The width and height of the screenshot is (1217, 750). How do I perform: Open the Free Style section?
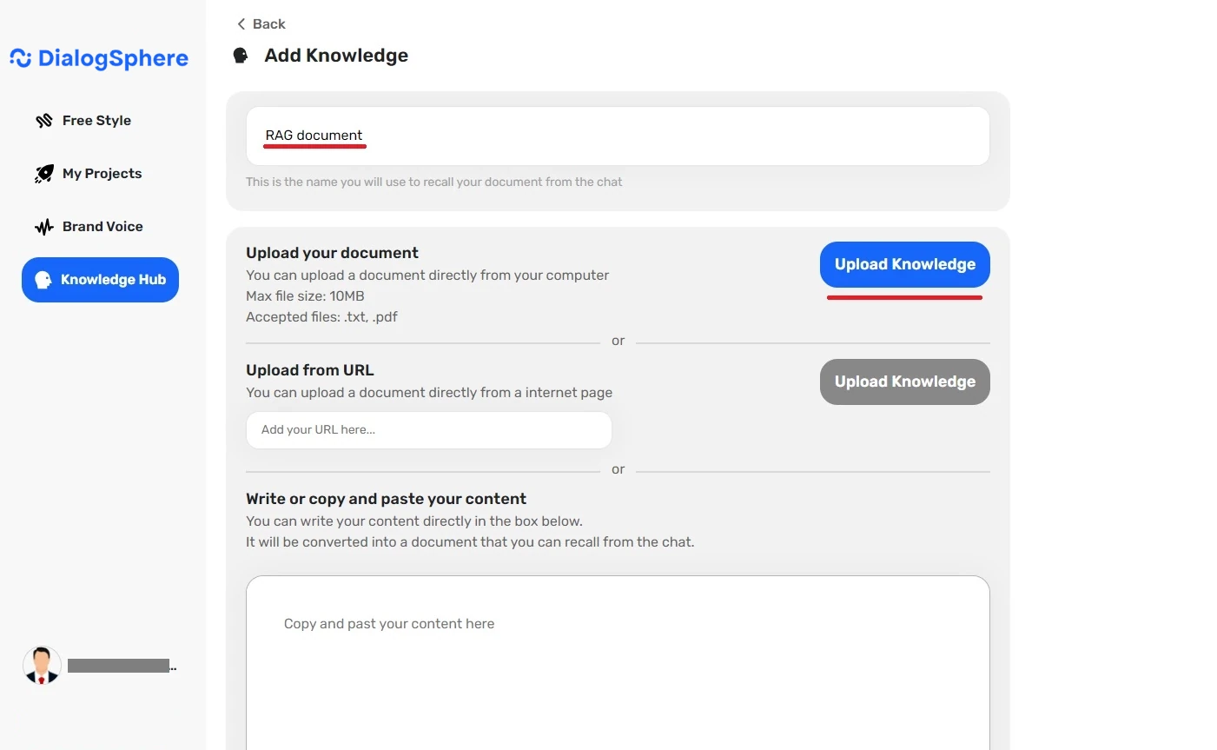pyautogui.click(x=96, y=120)
